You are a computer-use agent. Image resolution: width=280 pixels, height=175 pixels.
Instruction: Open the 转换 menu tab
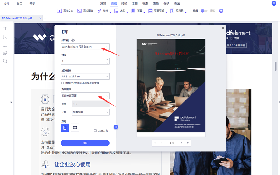[x=124, y=3]
